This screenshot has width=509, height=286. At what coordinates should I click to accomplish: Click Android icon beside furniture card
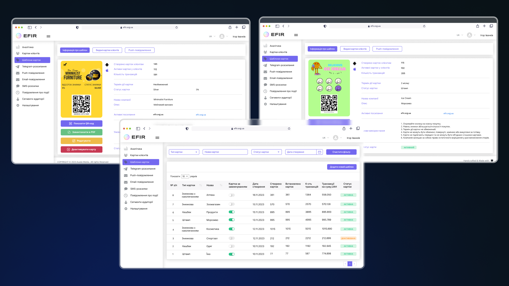point(107,65)
